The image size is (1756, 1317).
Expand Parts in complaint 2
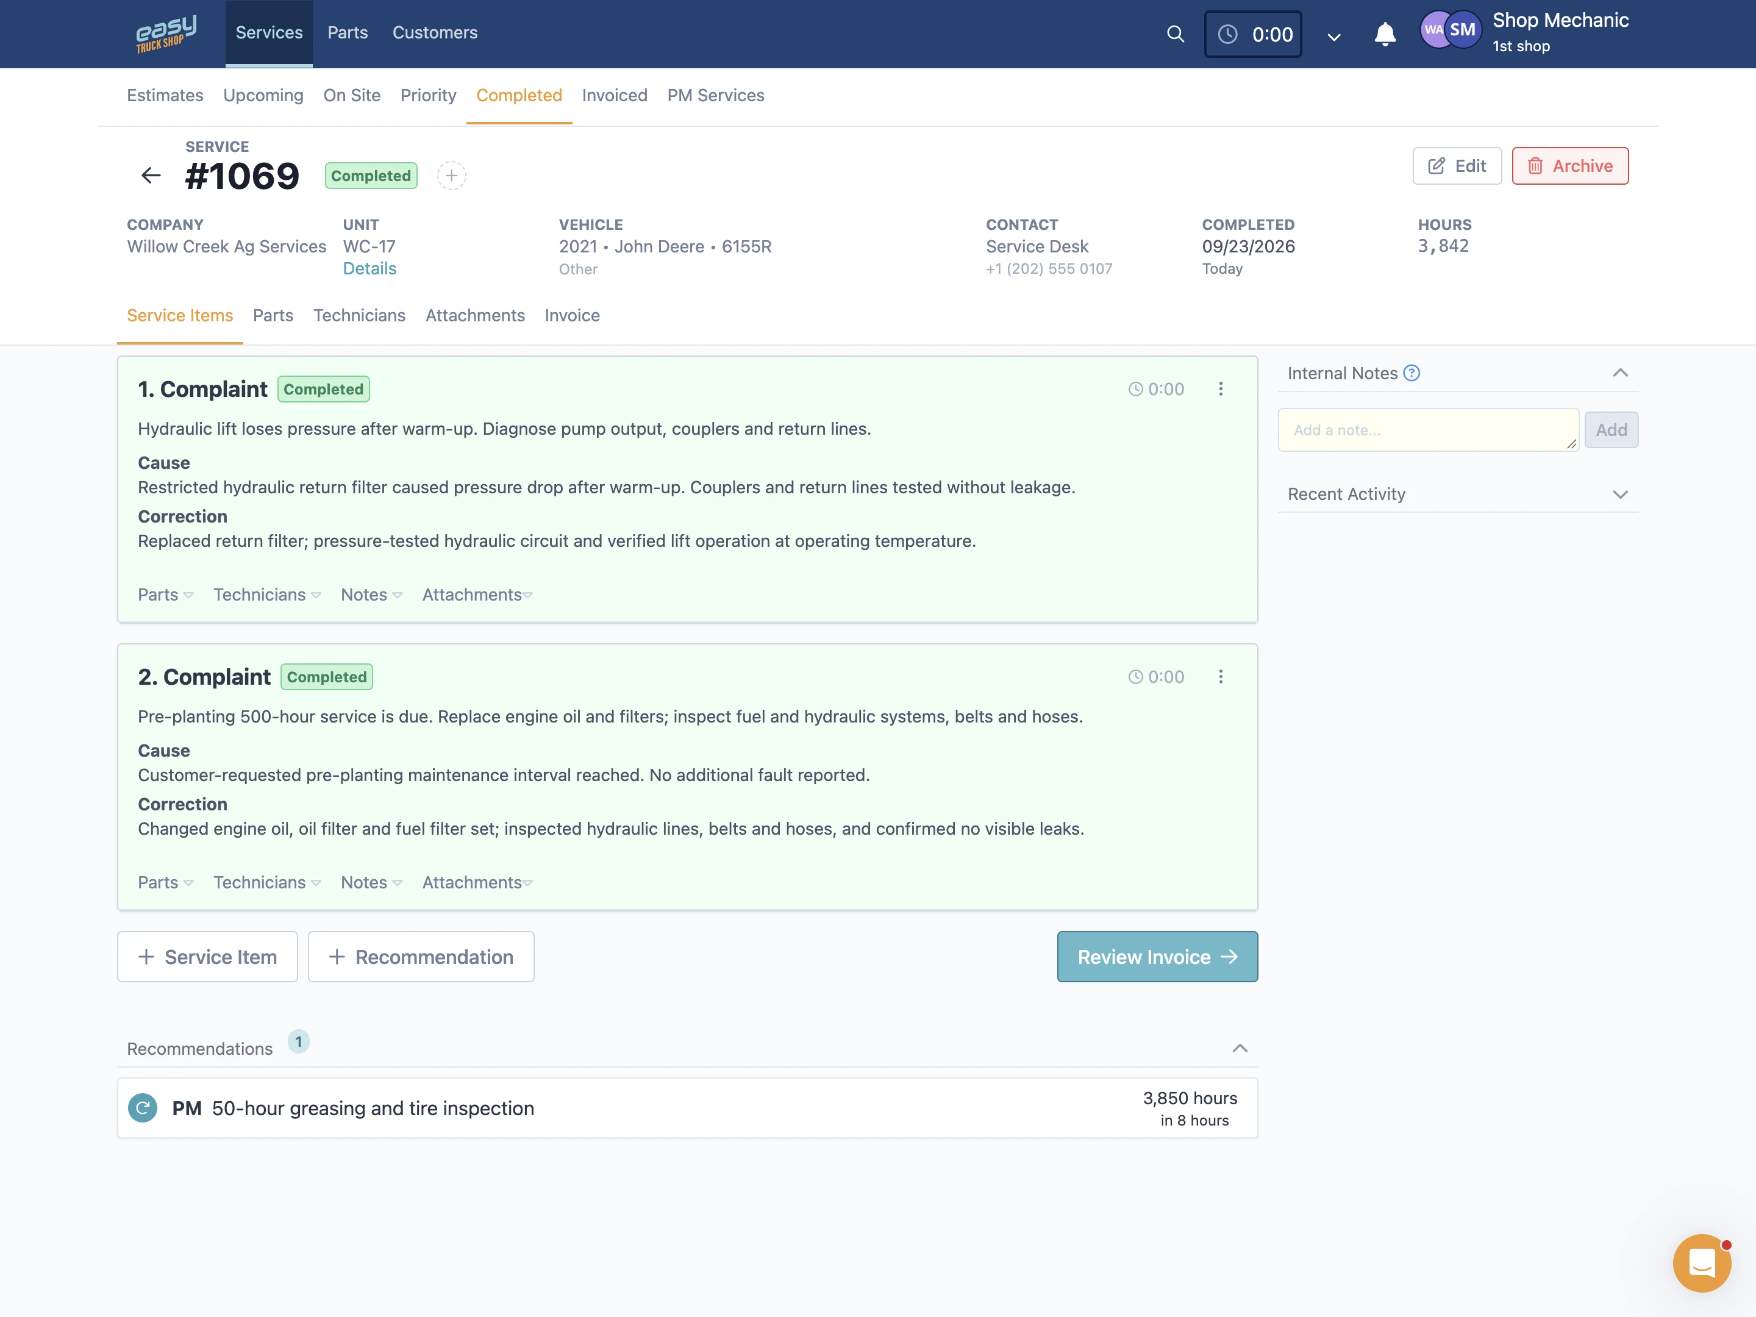click(x=165, y=882)
